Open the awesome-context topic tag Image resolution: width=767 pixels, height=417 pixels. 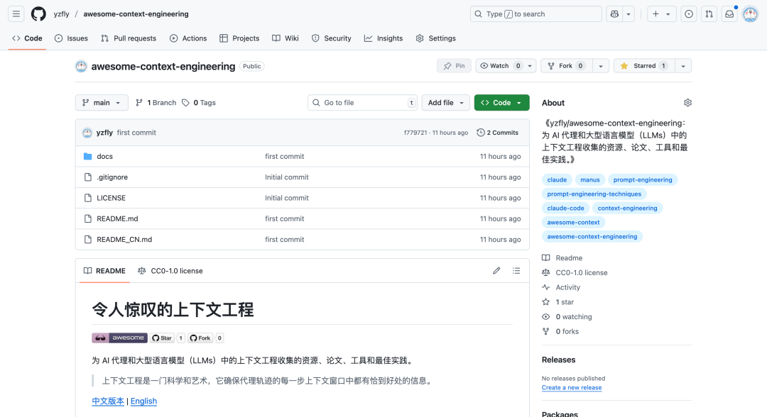pyautogui.click(x=573, y=222)
